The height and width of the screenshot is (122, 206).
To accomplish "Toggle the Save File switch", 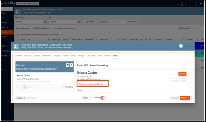I will pos(103,98).
